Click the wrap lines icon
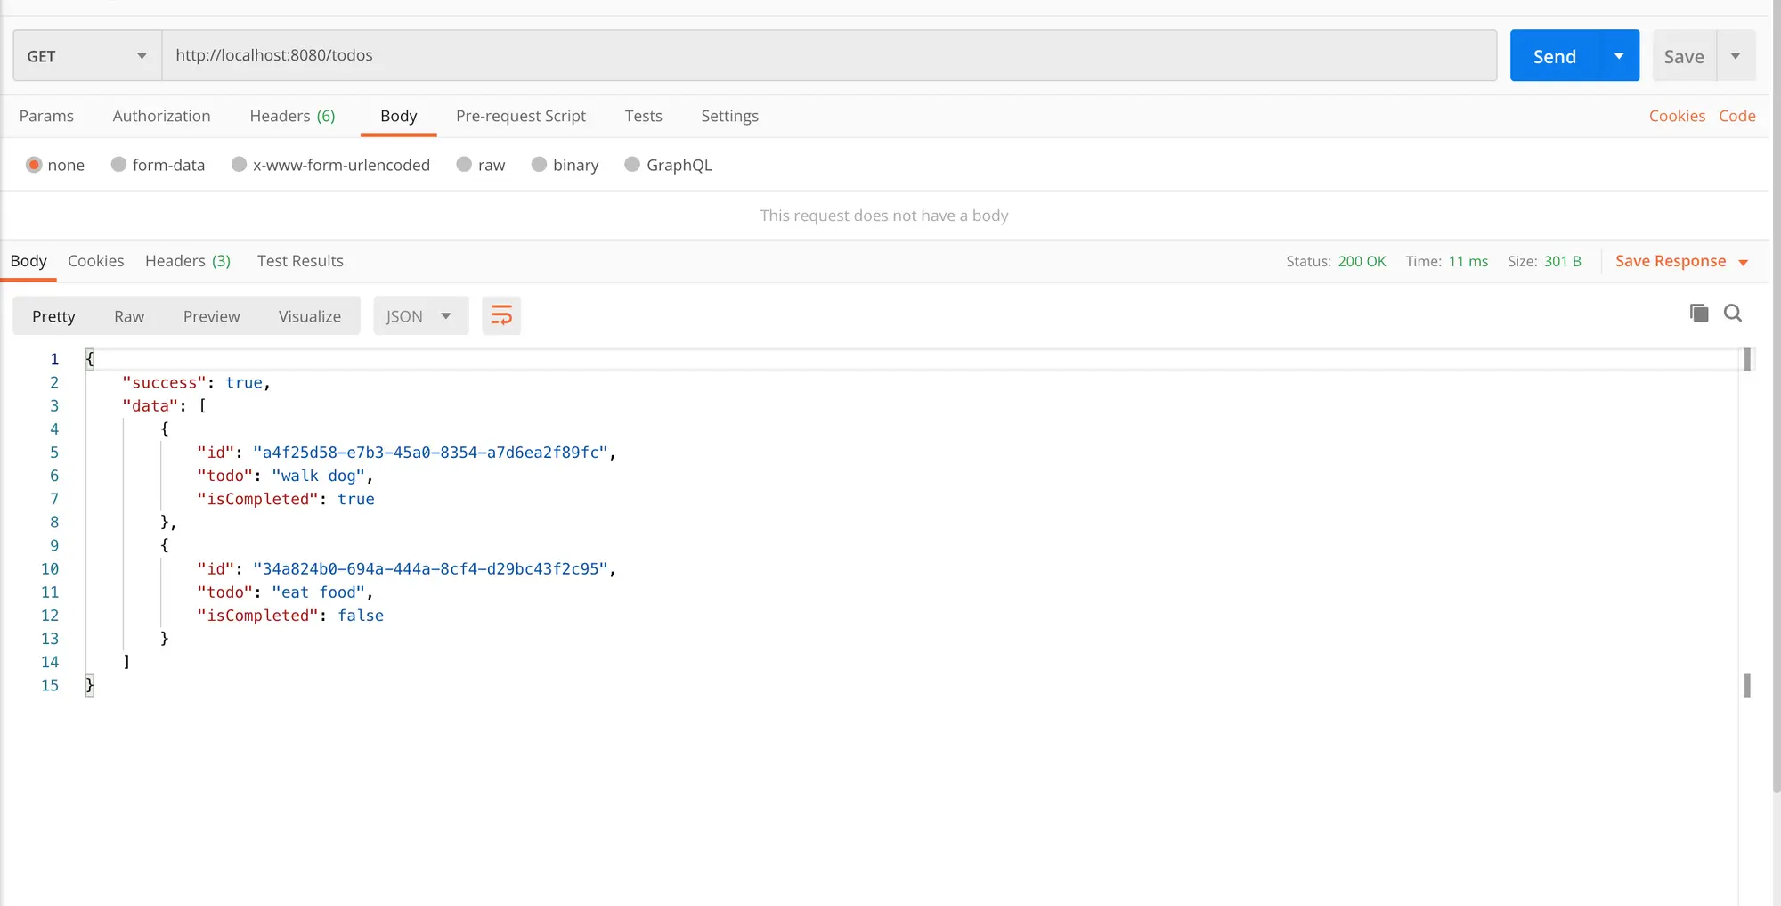Viewport: 1781px width, 906px height. (x=501, y=315)
